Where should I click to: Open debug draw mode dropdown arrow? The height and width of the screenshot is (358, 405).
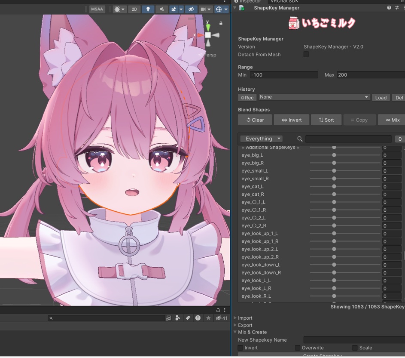click(123, 9)
